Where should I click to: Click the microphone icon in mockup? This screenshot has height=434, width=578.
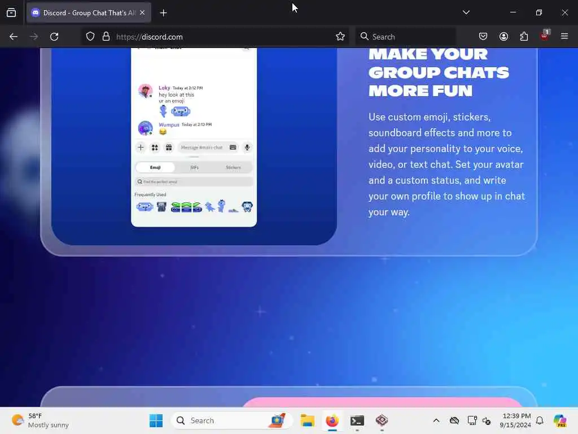247,147
